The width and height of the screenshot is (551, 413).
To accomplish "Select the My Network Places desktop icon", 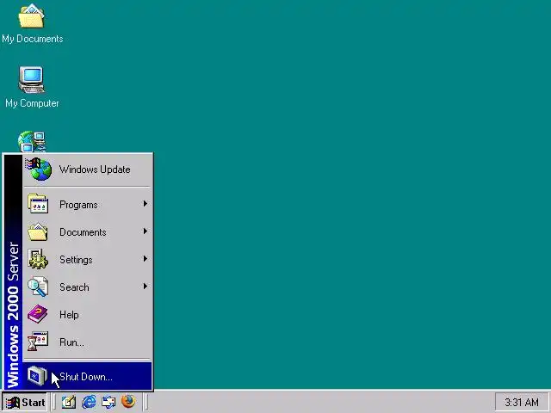I will [x=32, y=141].
